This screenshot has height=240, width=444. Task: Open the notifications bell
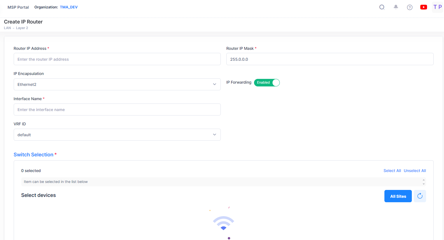pyautogui.click(x=396, y=7)
